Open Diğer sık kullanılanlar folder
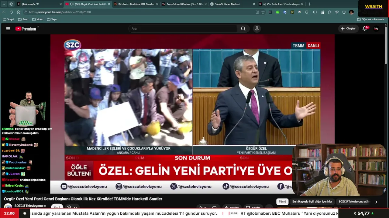This screenshot has height=218, width=389. click(371, 19)
